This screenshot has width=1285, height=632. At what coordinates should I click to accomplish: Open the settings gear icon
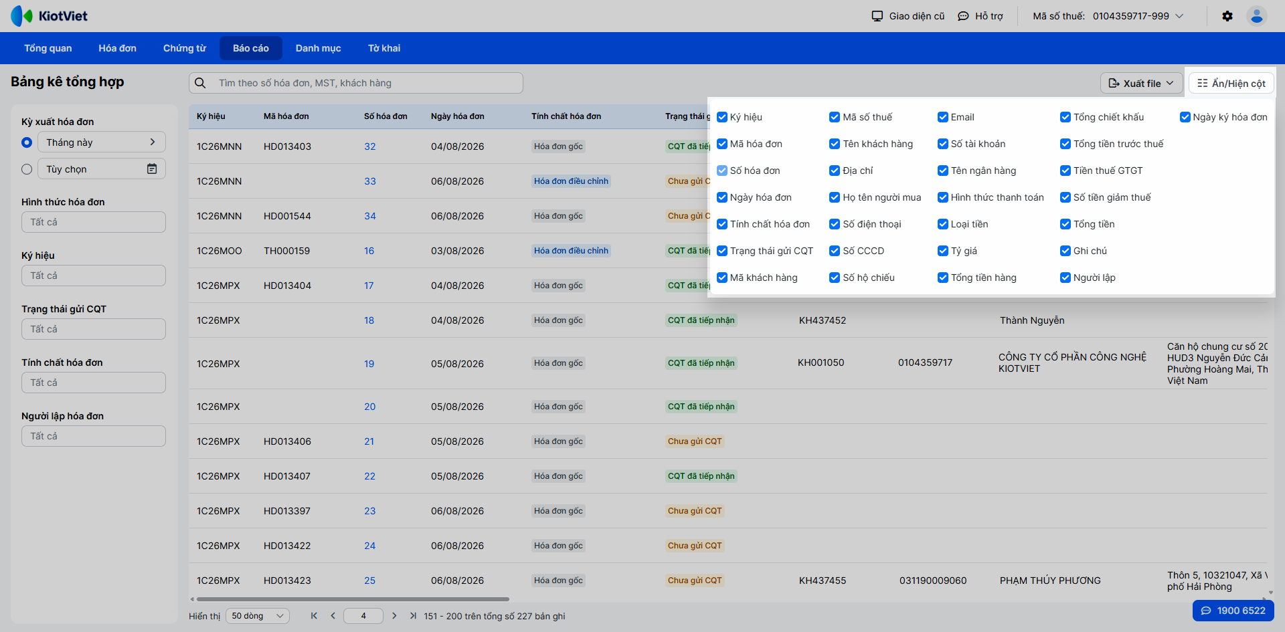[1227, 16]
